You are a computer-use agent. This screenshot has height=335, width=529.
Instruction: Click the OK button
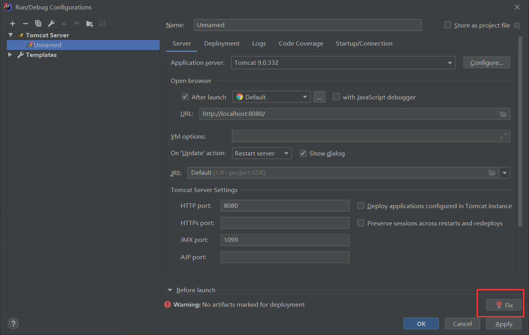(421, 324)
